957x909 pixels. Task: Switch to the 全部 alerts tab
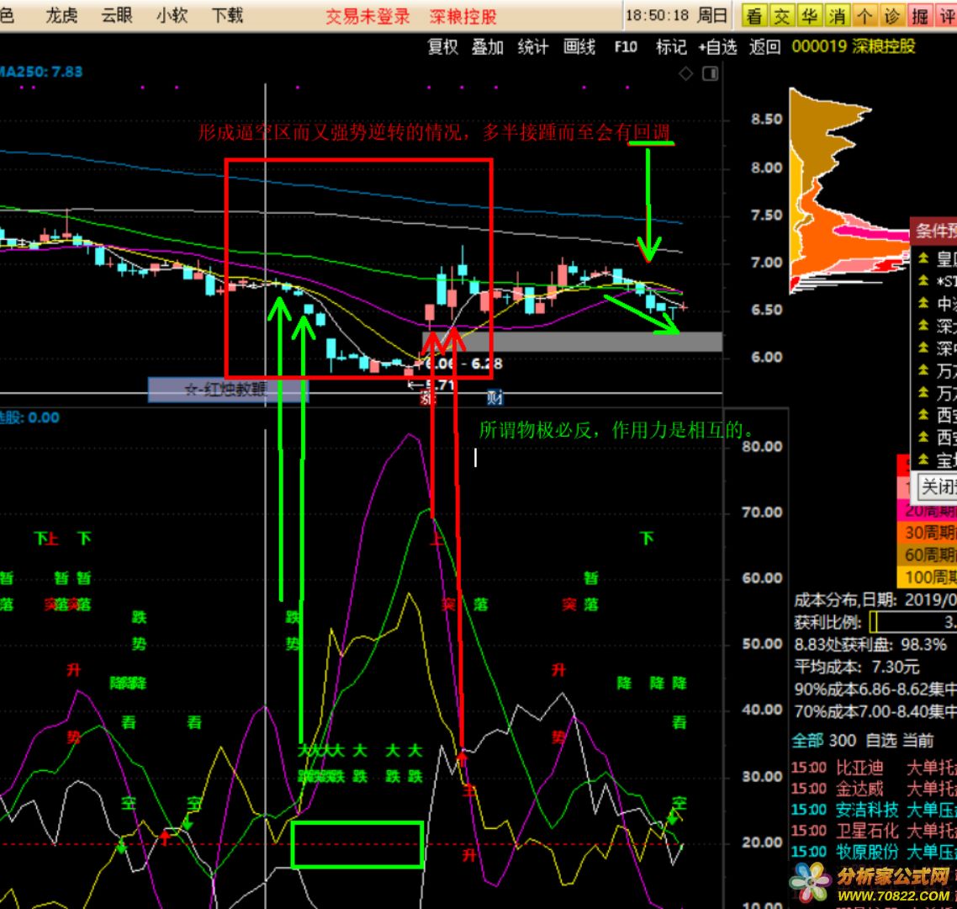(x=807, y=741)
